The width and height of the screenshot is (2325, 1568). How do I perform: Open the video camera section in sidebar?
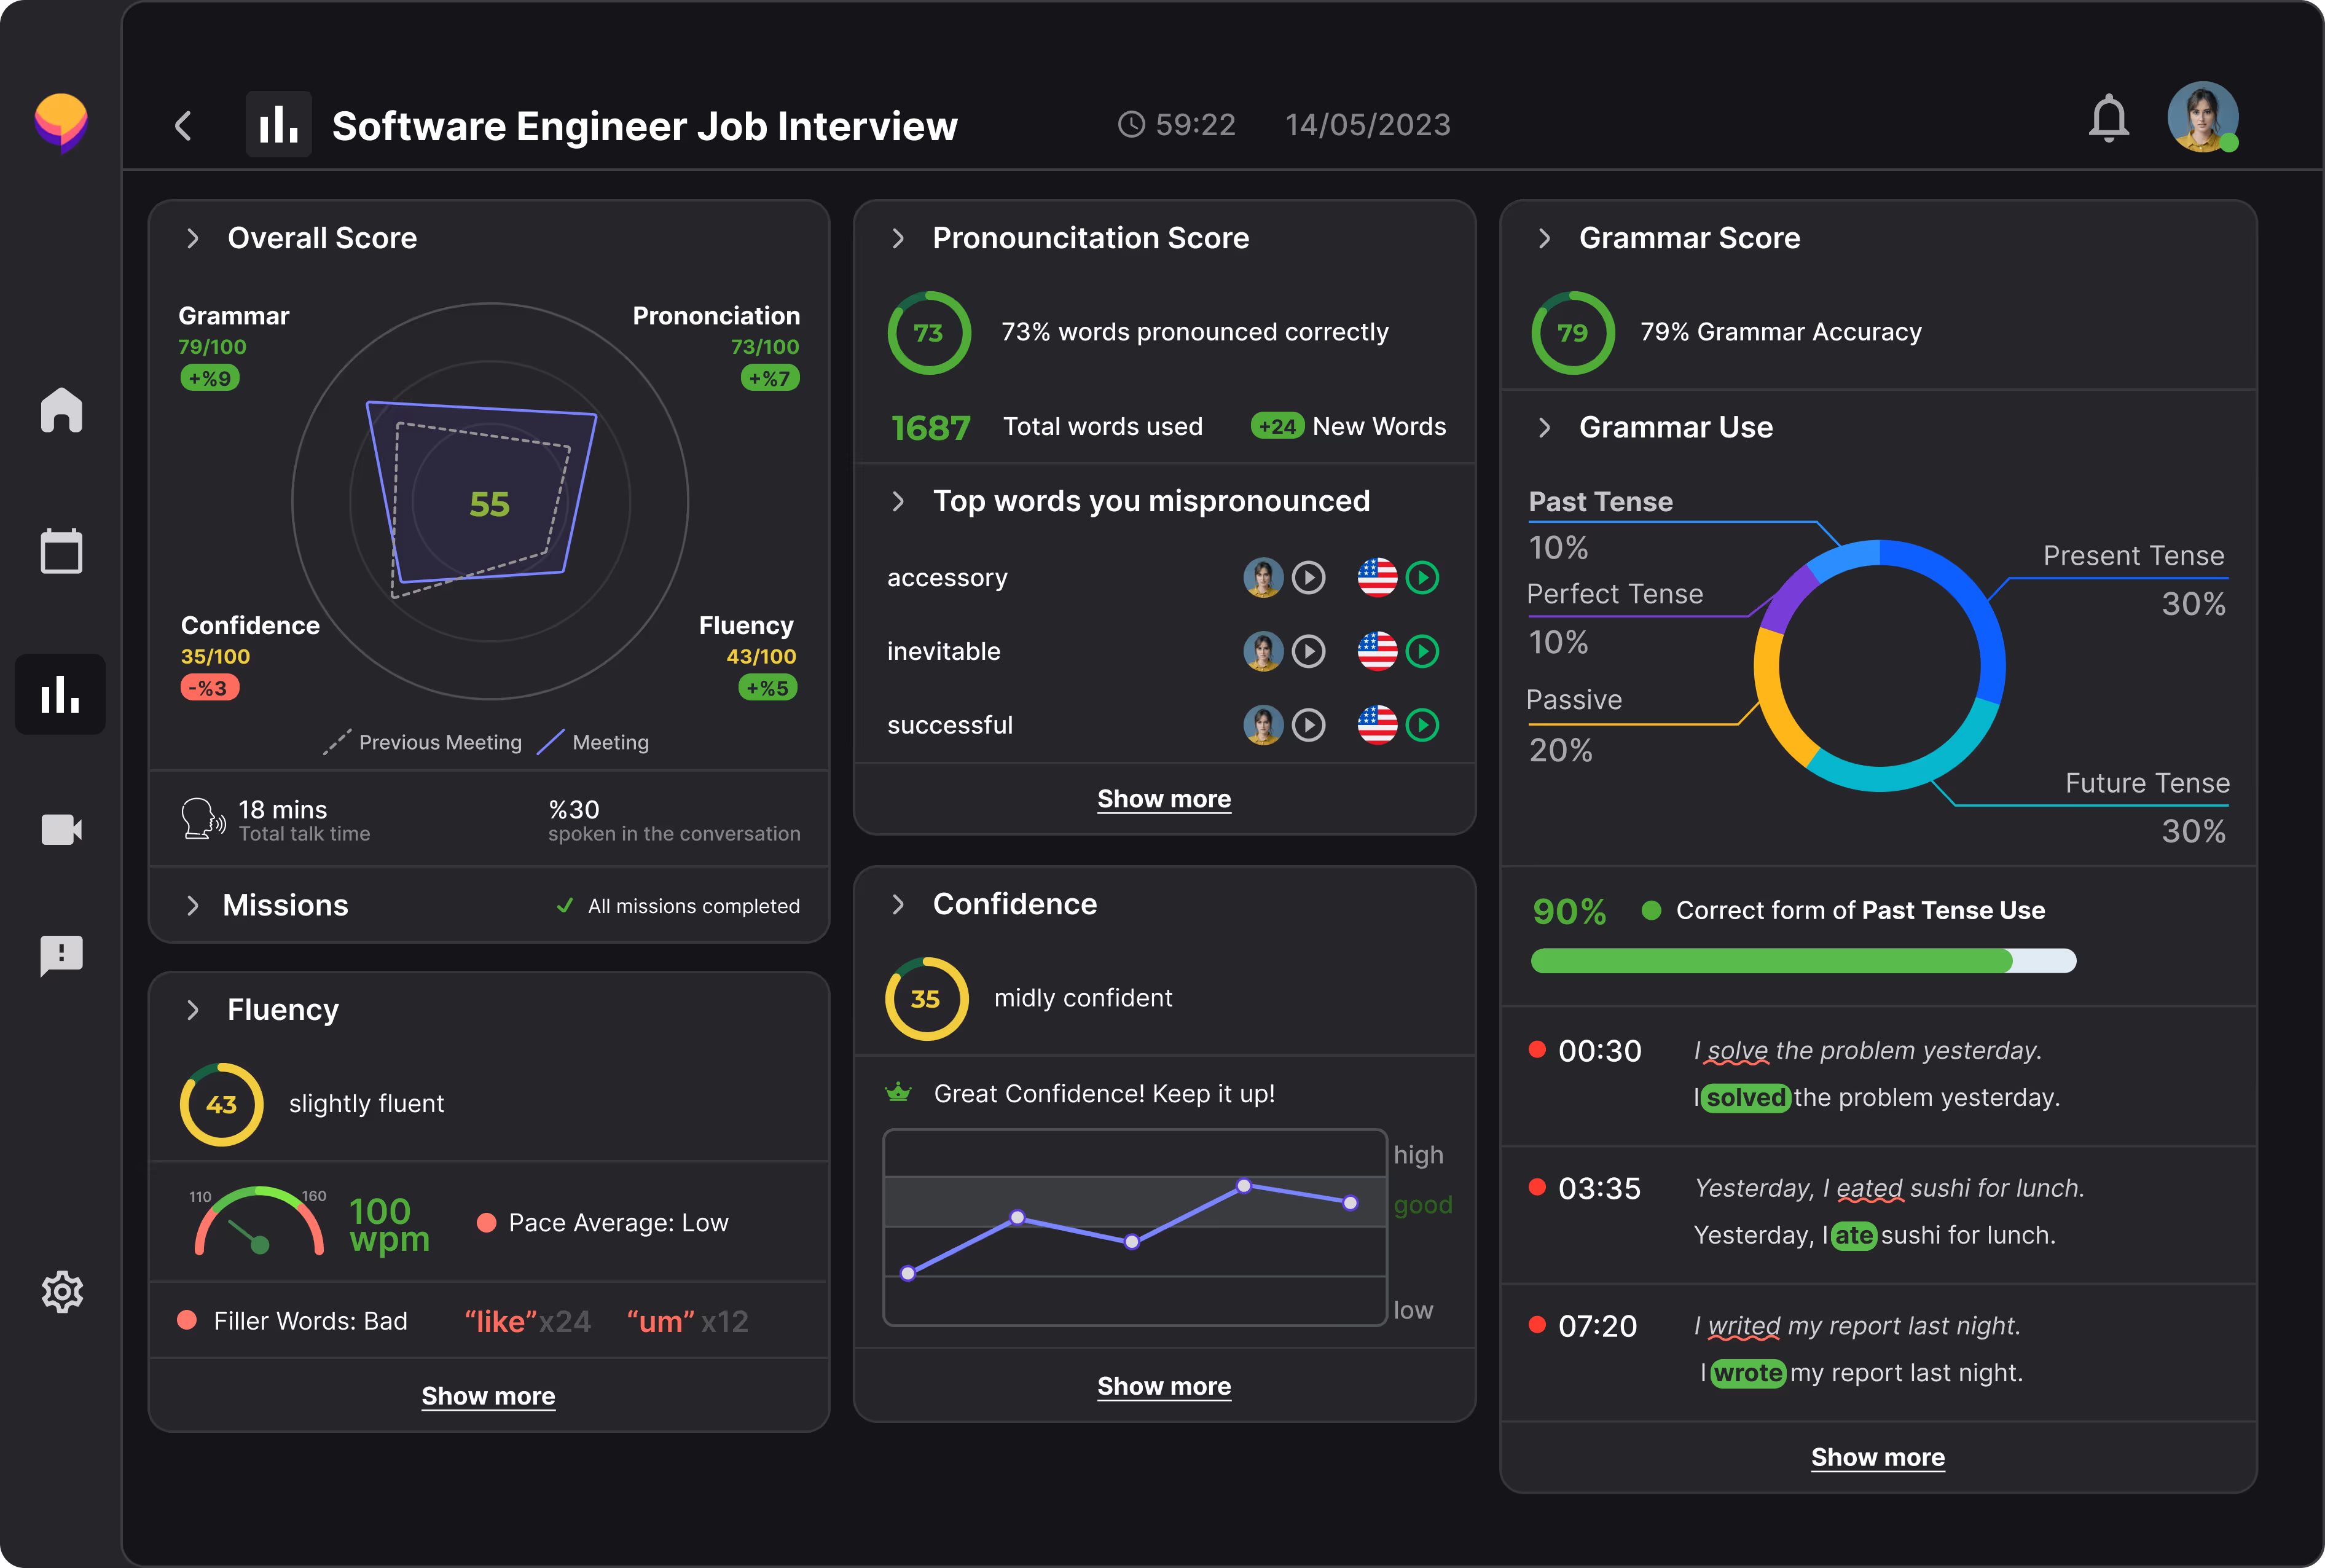pos(61,829)
